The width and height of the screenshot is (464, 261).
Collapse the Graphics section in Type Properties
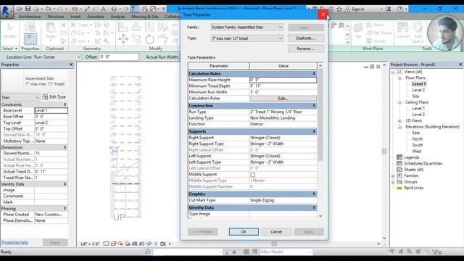pyautogui.click(x=314, y=194)
